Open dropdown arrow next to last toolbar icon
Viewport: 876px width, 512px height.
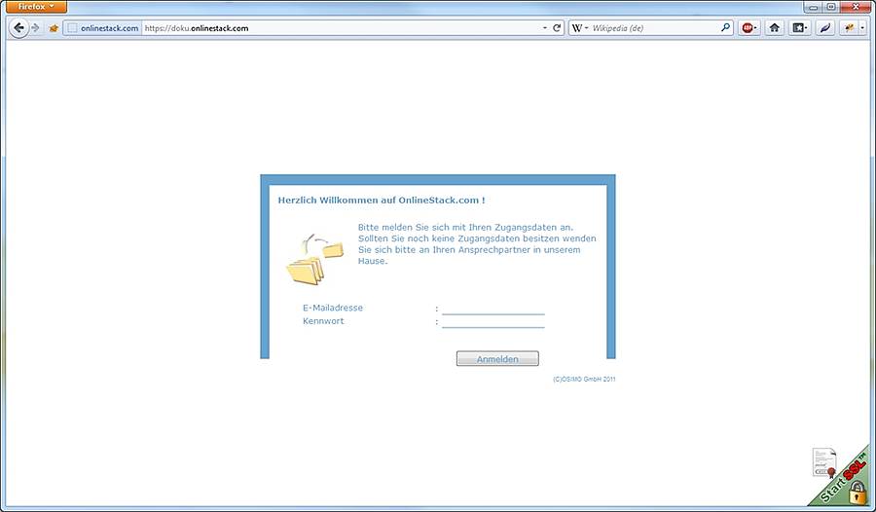[x=862, y=27]
